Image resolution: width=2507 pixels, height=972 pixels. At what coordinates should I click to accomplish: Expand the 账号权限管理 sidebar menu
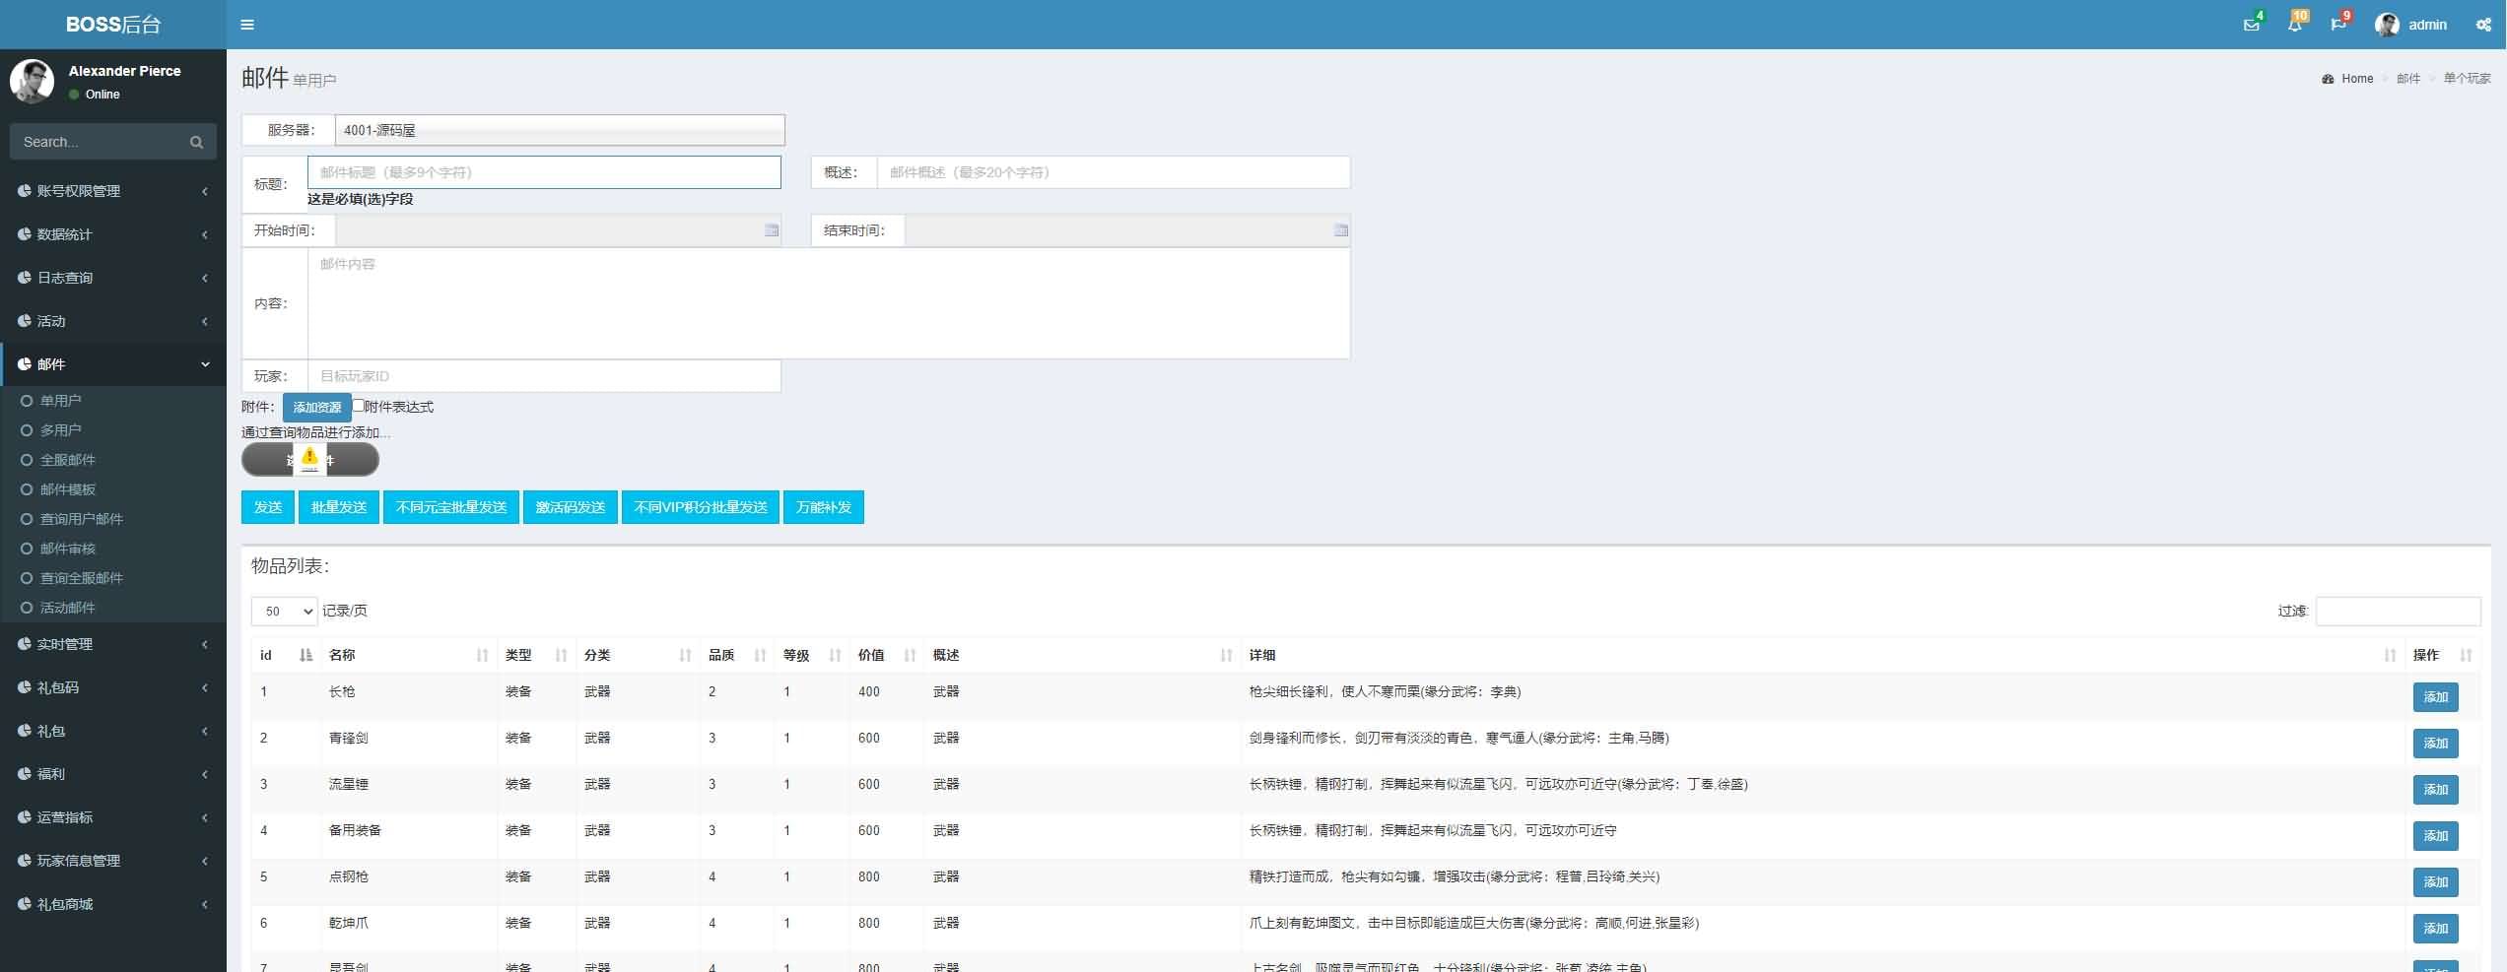click(x=113, y=191)
